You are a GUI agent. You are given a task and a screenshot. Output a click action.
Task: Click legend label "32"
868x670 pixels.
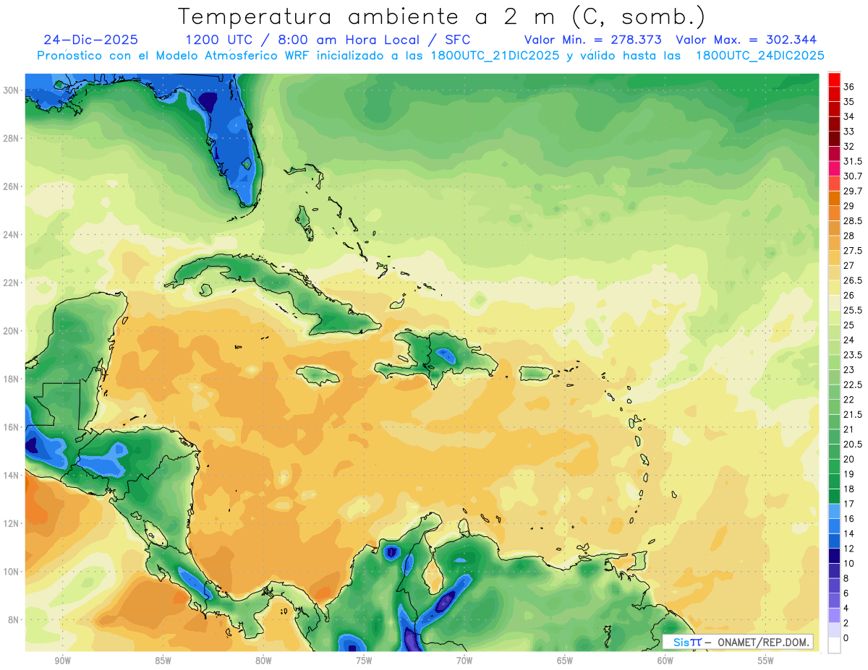pyautogui.click(x=849, y=146)
